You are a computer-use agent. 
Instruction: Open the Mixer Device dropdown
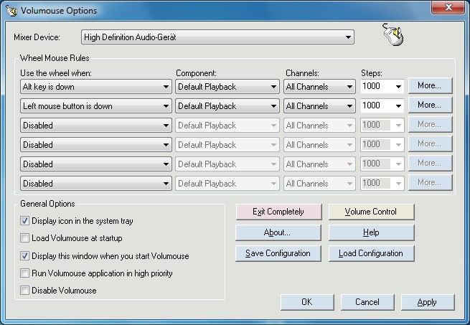click(x=217, y=37)
